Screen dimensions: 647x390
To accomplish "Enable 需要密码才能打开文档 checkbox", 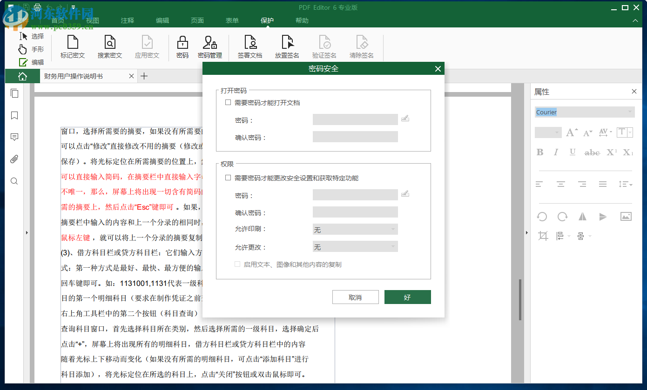I will pyautogui.click(x=228, y=103).
